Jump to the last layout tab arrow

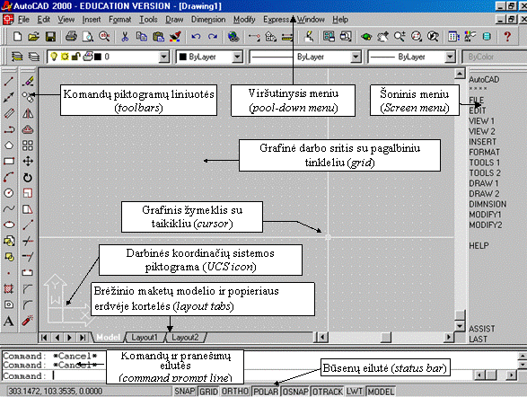click(x=83, y=337)
